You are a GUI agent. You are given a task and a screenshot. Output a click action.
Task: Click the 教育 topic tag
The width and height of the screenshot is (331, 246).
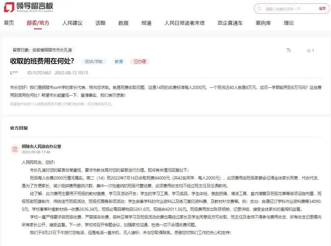point(118,61)
